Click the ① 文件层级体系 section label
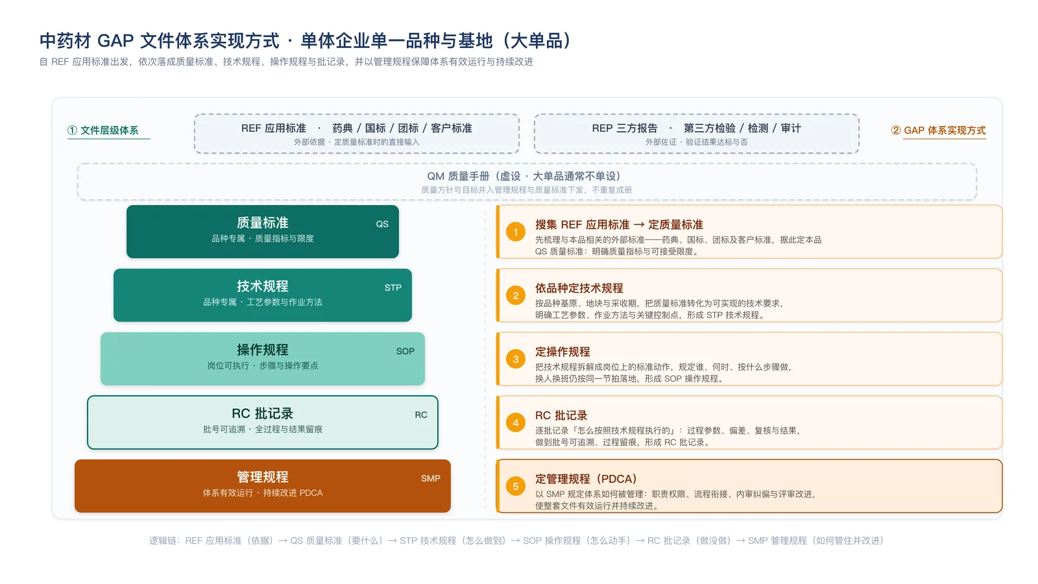This screenshot has width=1038, height=584. pyautogui.click(x=103, y=130)
